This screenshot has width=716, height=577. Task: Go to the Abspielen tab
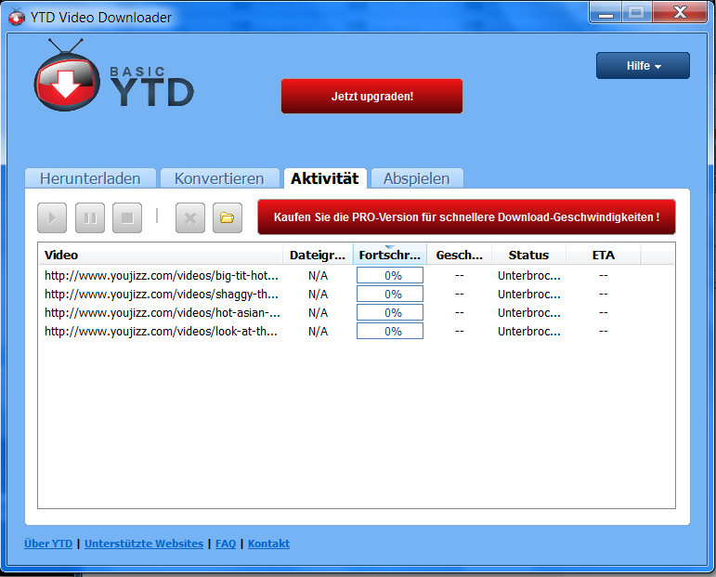click(416, 178)
